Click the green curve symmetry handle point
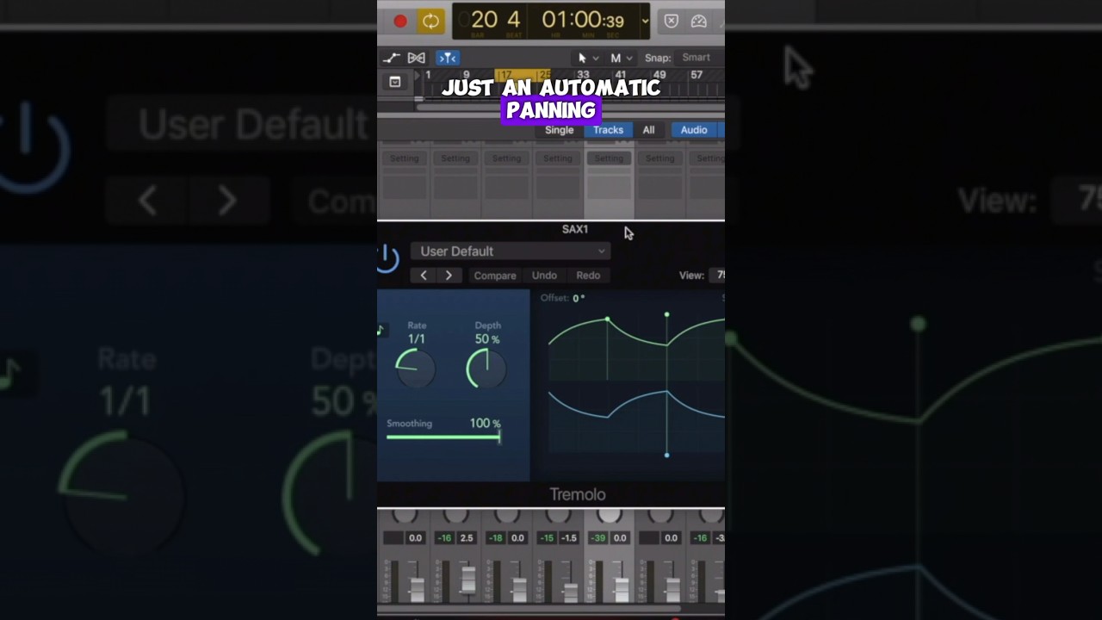Screen dimensions: 1102x620 tap(607, 319)
